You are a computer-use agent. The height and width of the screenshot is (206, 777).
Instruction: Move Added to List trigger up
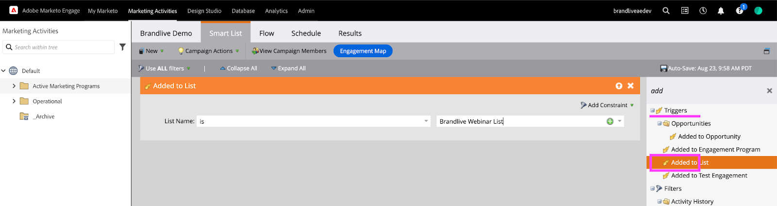[x=619, y=86]
